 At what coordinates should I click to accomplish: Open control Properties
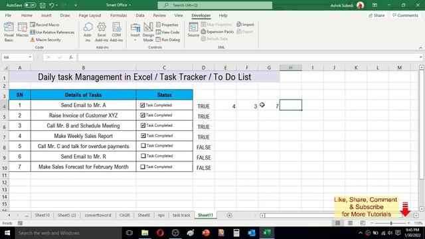167,25
